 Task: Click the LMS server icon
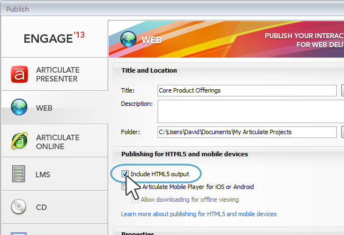tap(19, 174)
